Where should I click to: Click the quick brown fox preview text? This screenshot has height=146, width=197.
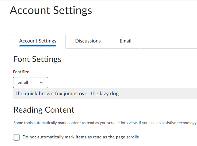click(x=67, y=93)
